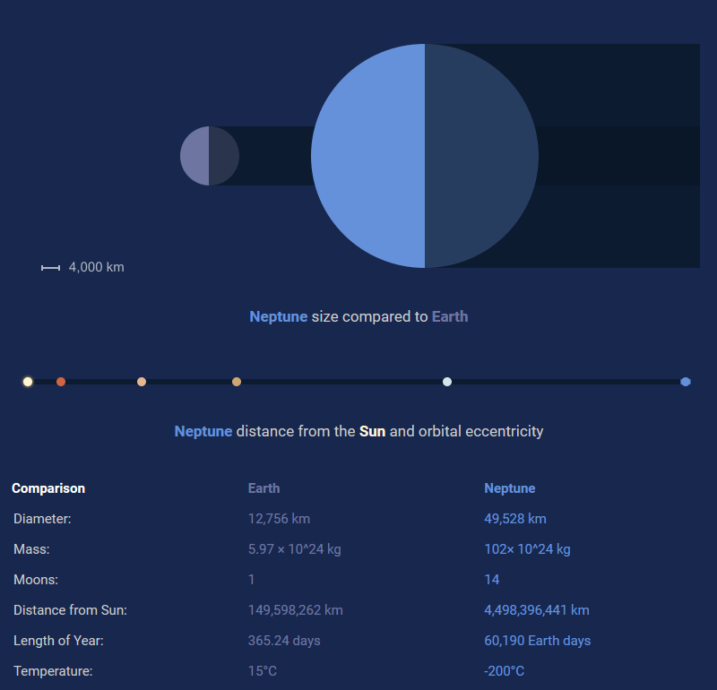Screen dimensions: 717x690
Task: Click the small Earth circle in size comparison
Action: (210, 156)
